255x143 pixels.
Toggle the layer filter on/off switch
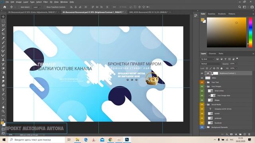click(x=237, y=58)
